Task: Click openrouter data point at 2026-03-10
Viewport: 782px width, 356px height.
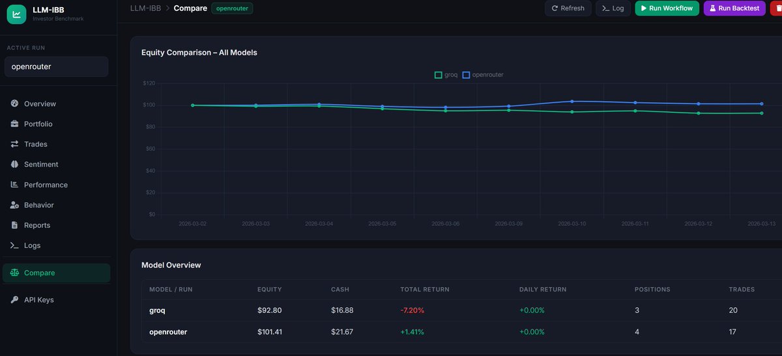Action: pyautogui.click(x=572, y=102)
